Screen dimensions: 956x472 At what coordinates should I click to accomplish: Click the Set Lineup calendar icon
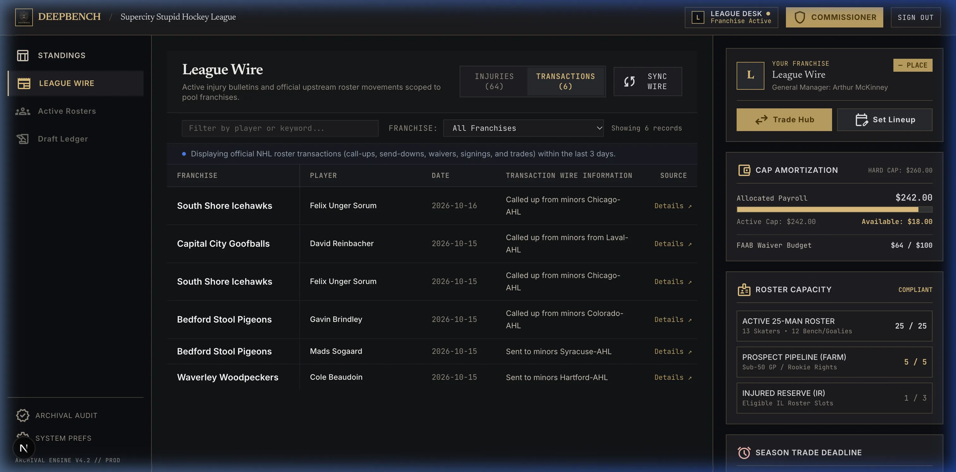point(861,120)
